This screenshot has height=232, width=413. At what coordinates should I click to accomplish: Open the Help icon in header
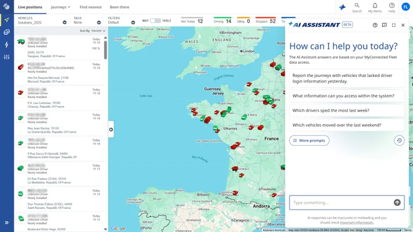[x=392, y=7]
